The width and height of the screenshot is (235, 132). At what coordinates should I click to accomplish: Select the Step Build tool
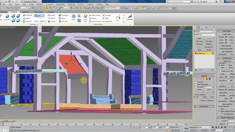coord(28,15)
